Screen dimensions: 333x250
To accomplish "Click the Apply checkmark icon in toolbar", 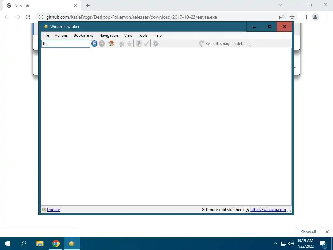I will (x=146, y=44).
